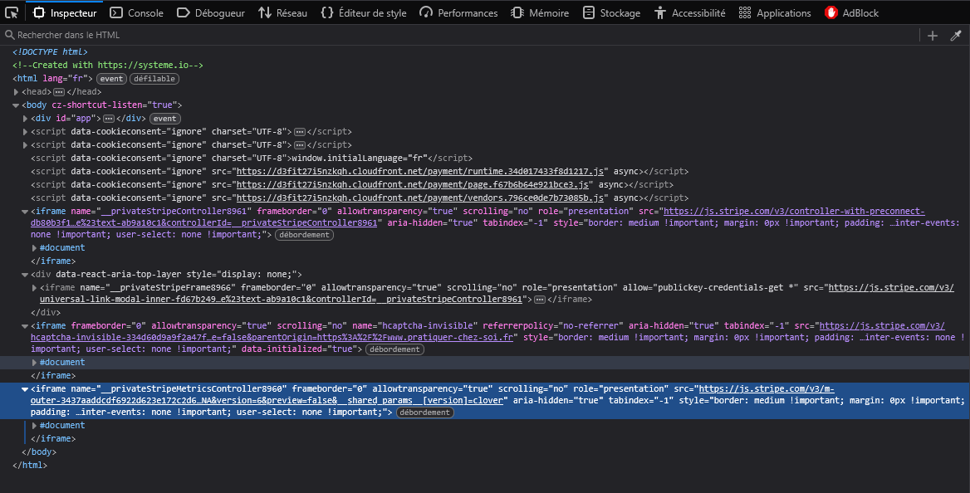Open the Accessibilité panel
The image size is (970, 493).
tap(689, 12)
